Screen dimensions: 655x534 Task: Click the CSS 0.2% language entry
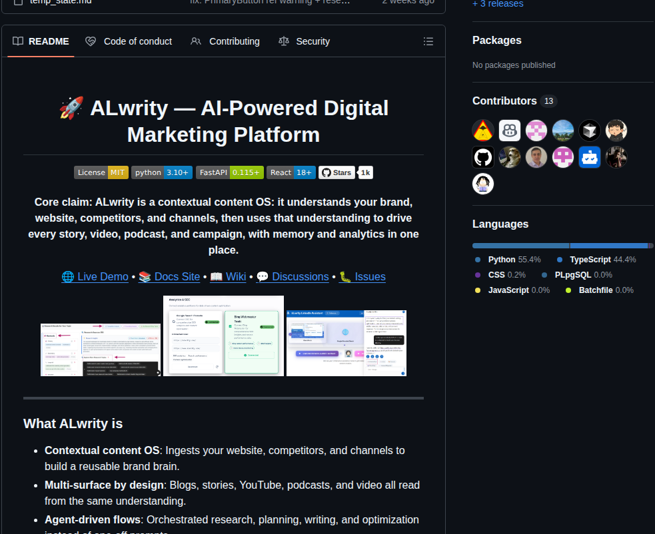[x=500, y=275]
